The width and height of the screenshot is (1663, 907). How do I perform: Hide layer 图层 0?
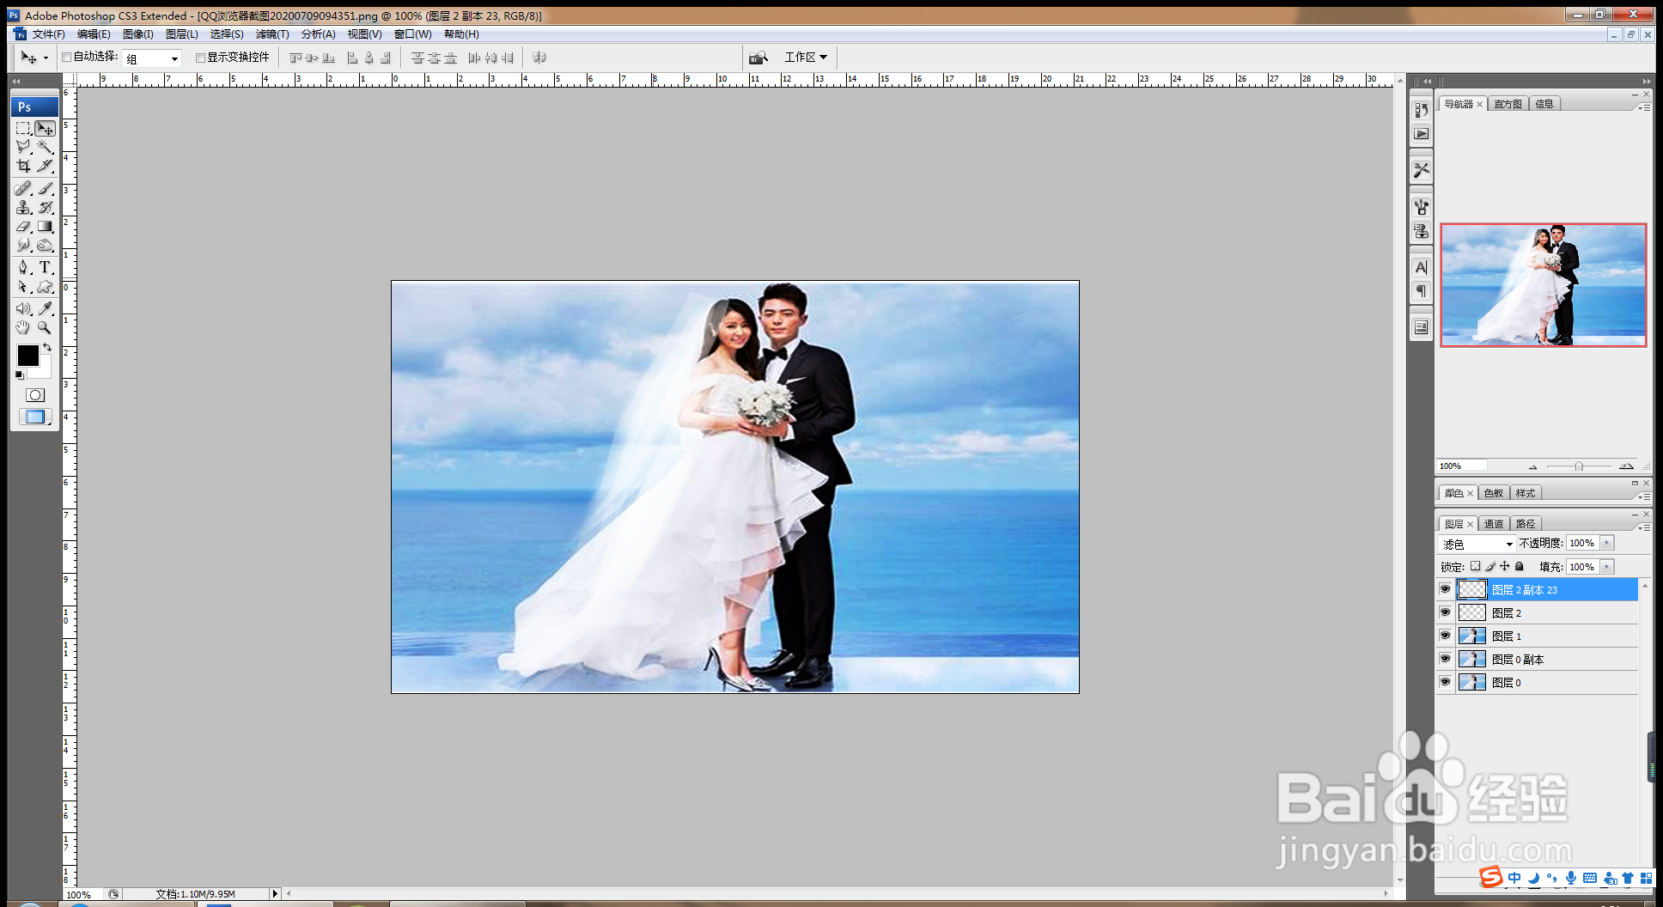click(1445, 682)
